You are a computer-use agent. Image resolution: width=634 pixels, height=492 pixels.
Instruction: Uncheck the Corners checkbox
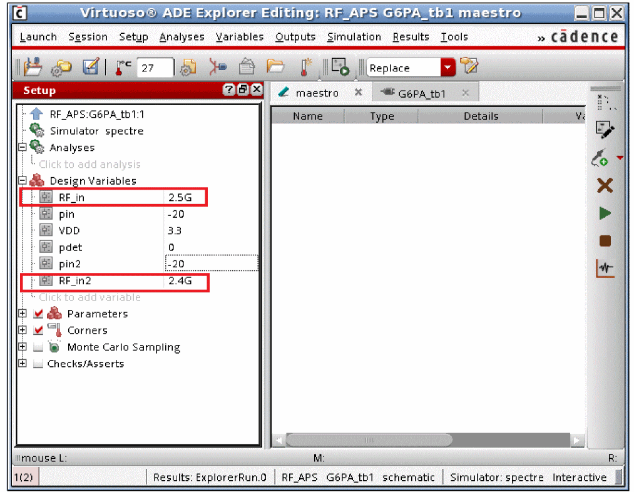38,330
